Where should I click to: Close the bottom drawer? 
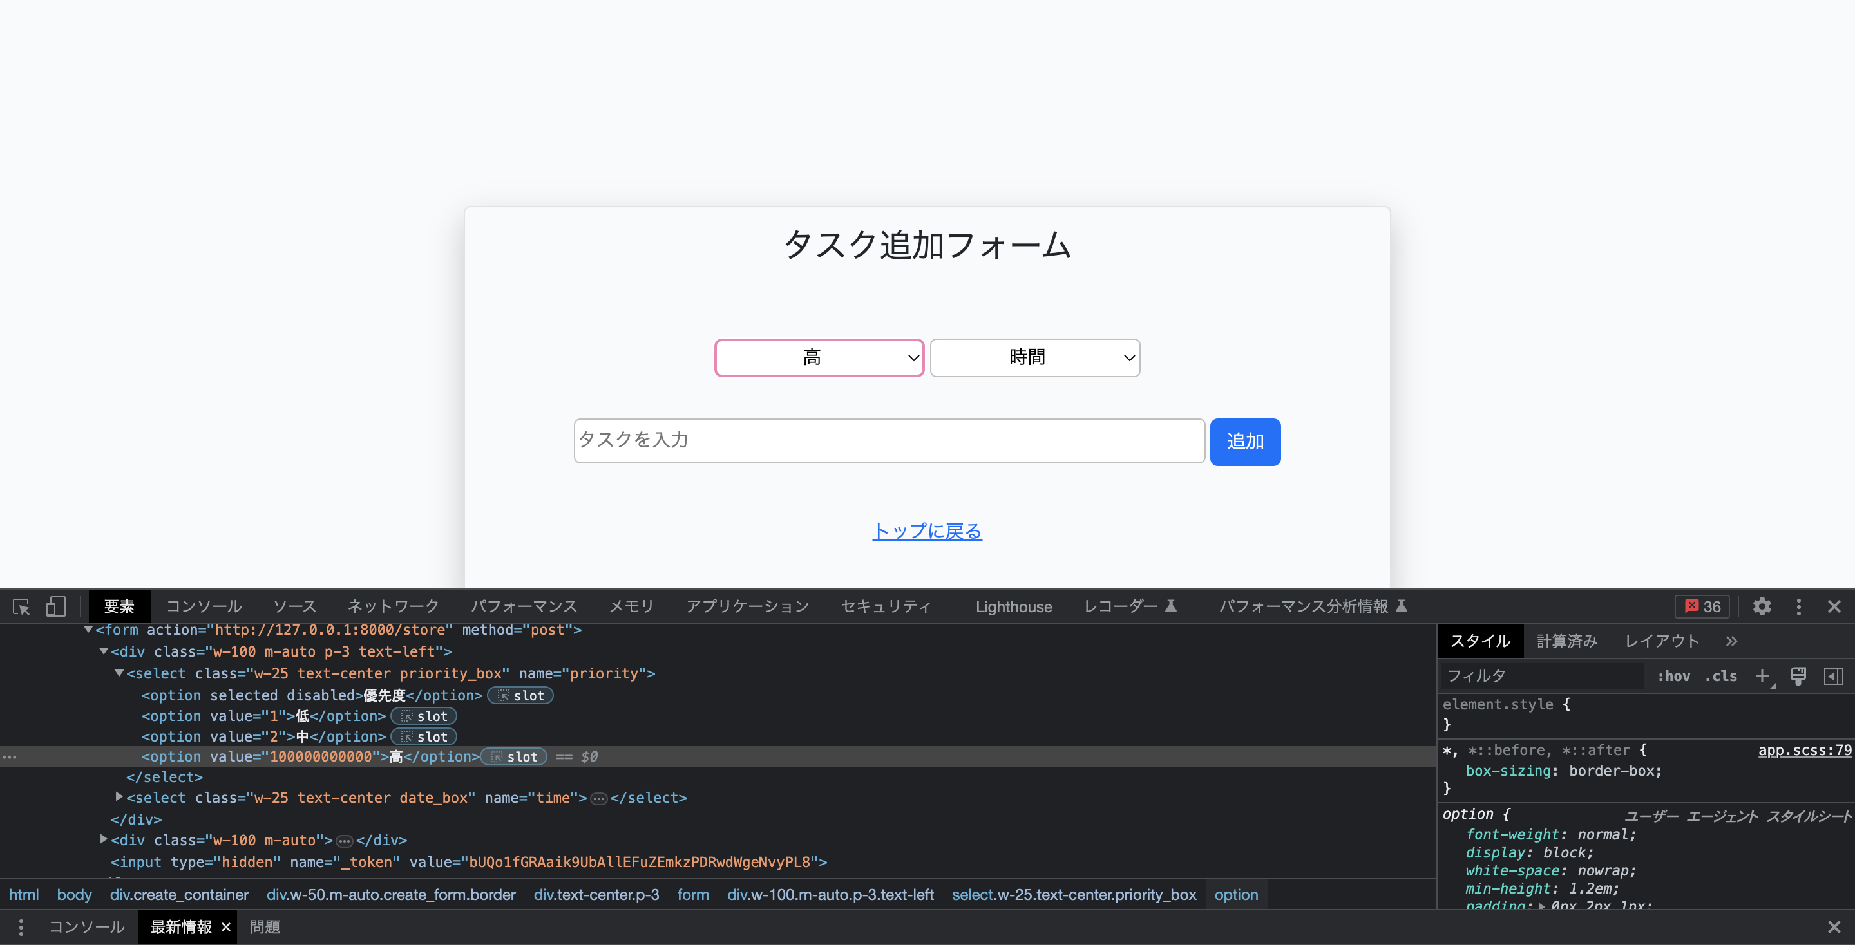pyautogui.click(x=1833, y=927)
